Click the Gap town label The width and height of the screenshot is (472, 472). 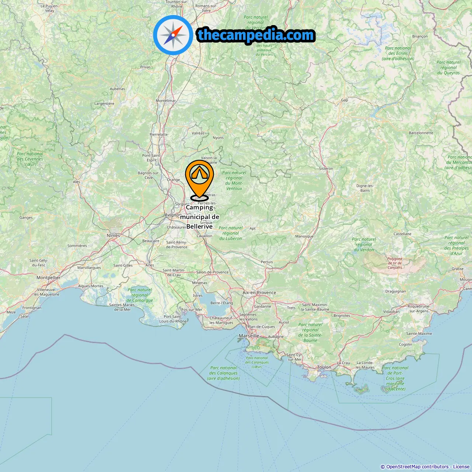pos(344,100)
